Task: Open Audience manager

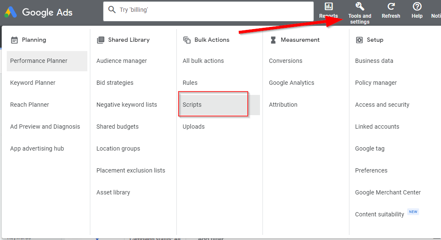Action: point(122,61)
